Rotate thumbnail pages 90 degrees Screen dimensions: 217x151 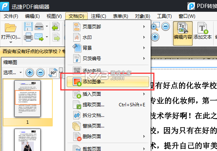[53, 72]
